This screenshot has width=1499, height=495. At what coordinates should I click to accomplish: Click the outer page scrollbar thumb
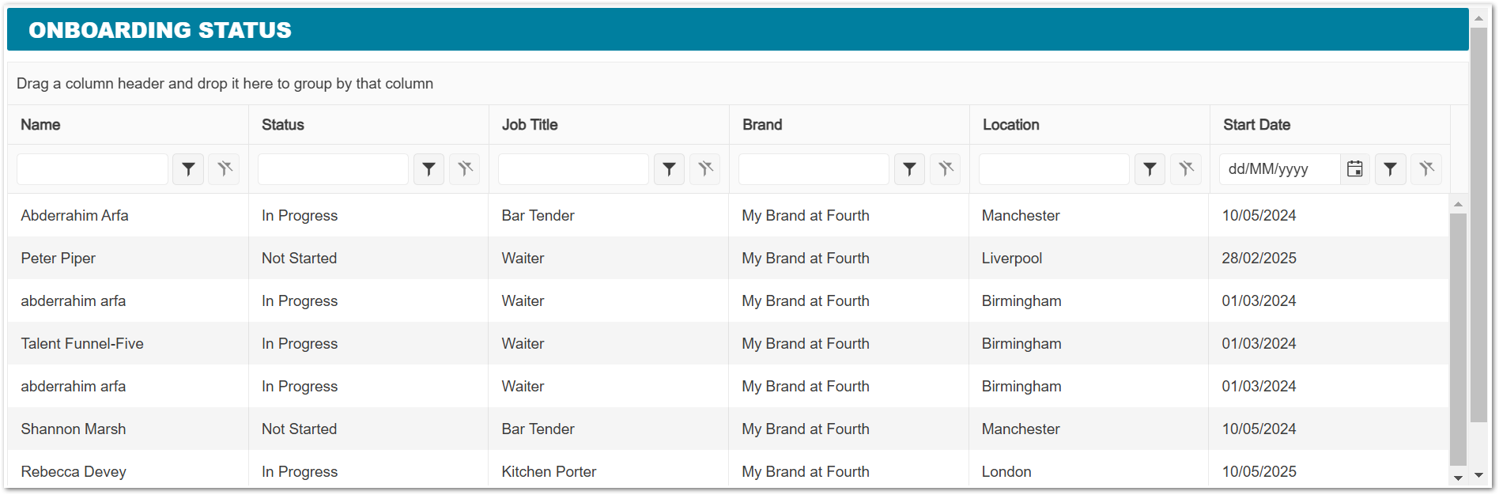coord(1478,225)
